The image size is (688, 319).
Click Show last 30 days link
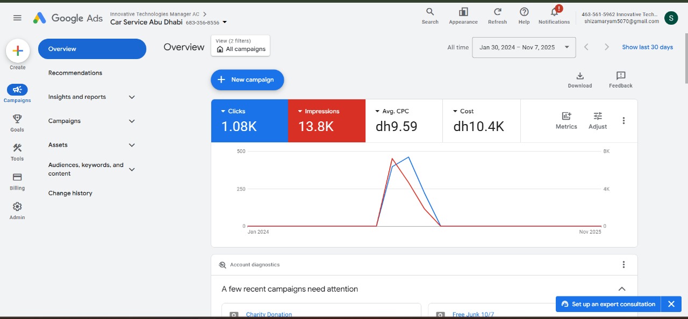coord(647,47)
